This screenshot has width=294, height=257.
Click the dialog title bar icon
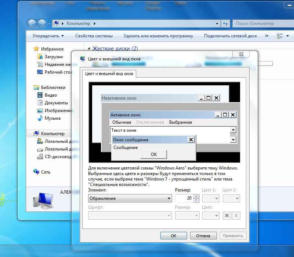(83, 59)
